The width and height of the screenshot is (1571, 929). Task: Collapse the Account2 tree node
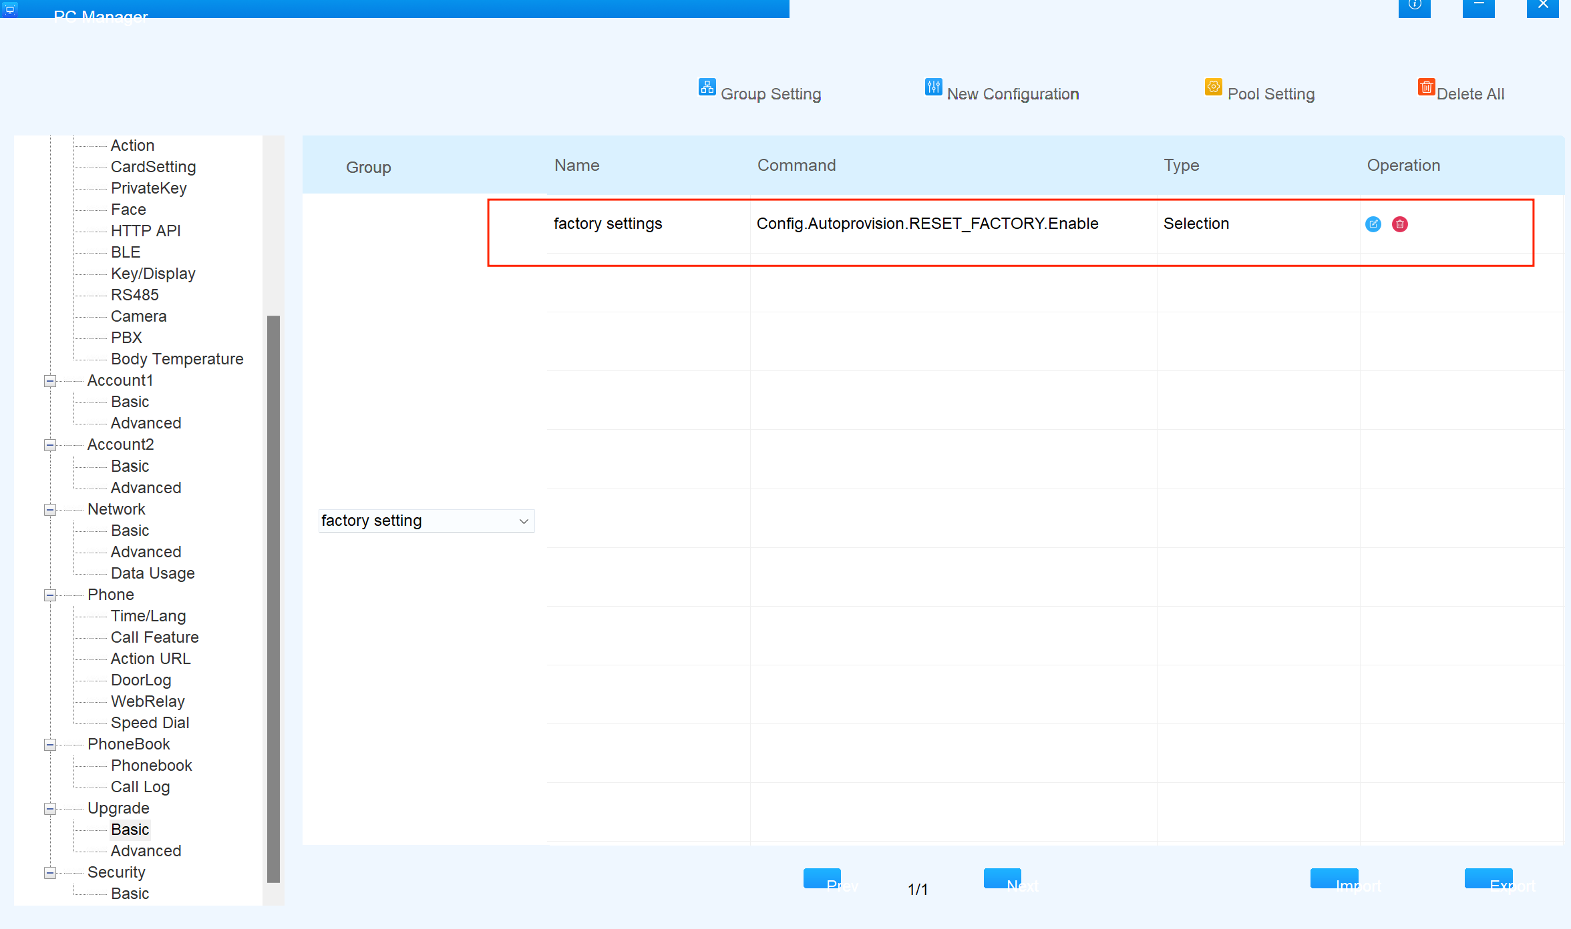coord(50,445)
